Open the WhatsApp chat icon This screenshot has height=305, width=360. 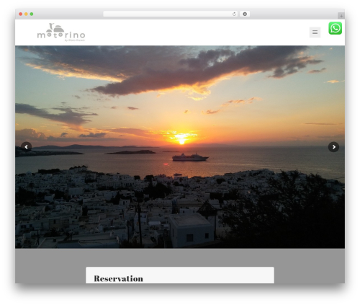tap(335, 28)
